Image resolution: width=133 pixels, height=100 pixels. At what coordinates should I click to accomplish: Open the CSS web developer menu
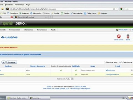(x=3, y=13)
